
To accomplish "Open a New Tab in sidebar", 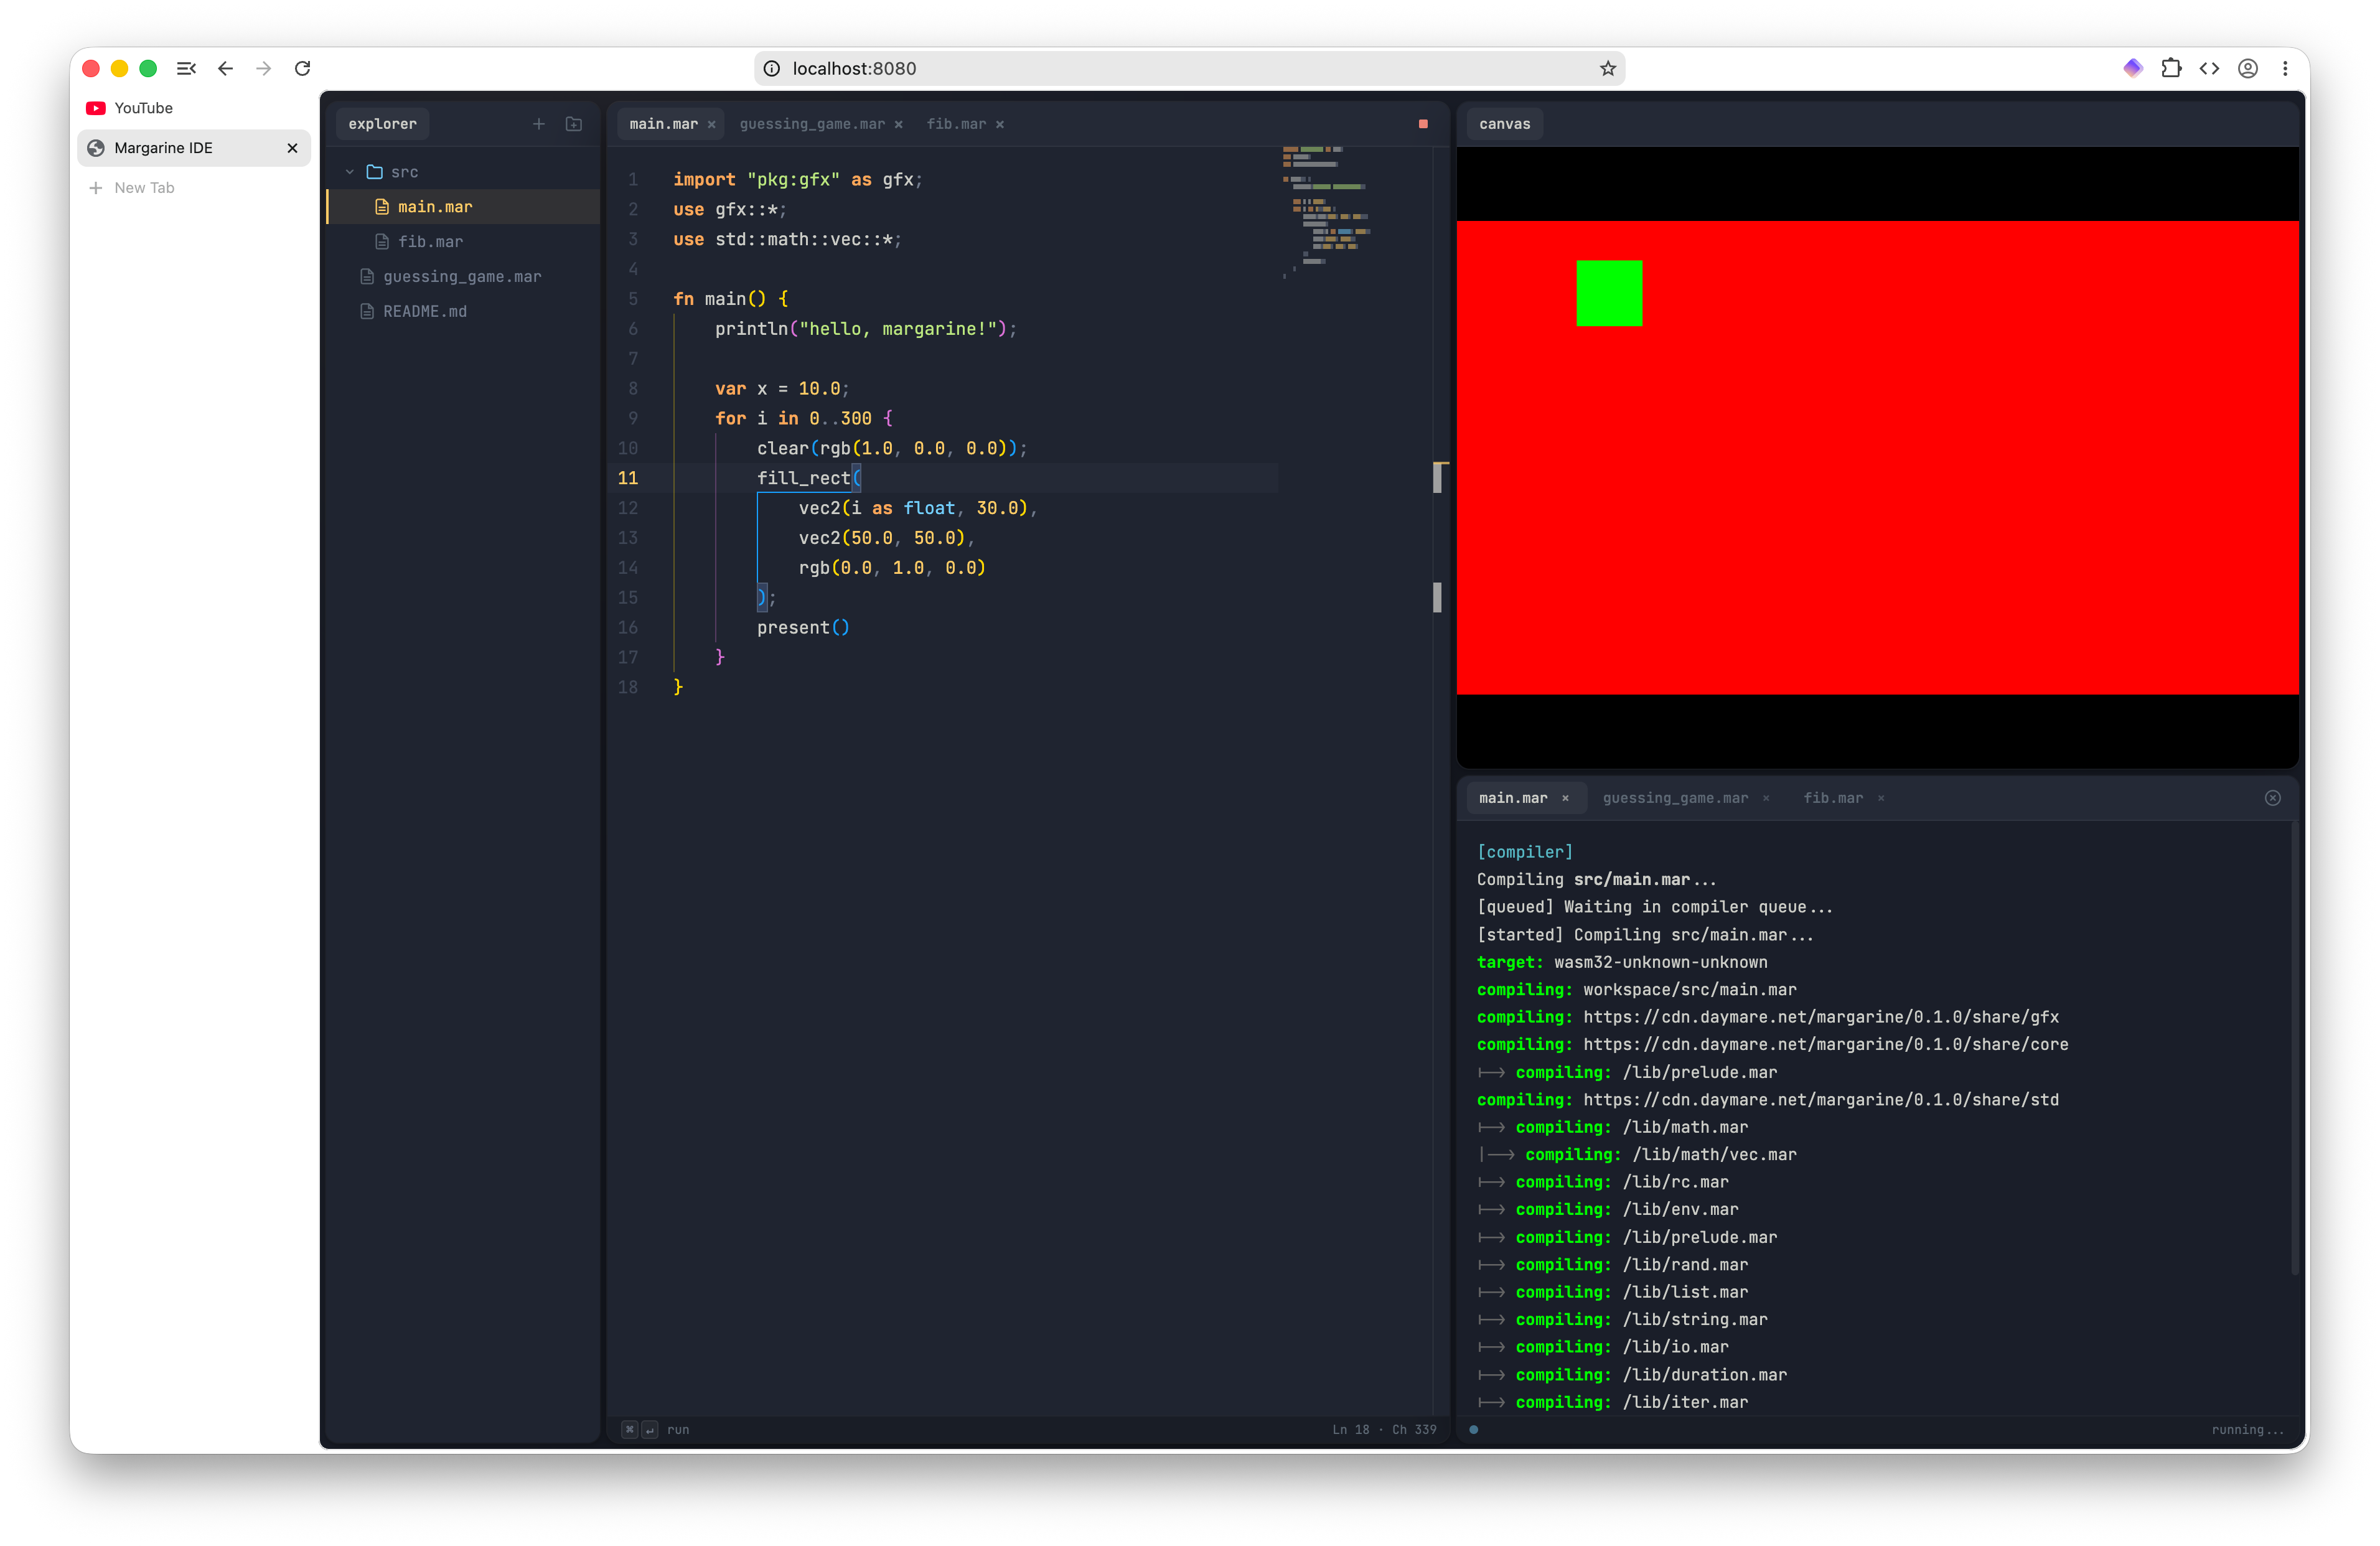I will click(194, 188).
